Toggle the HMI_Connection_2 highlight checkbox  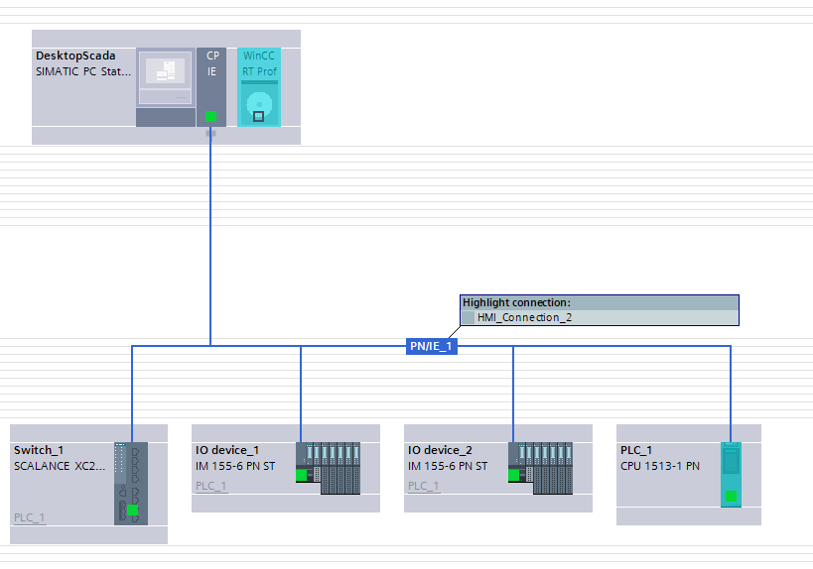point(469,317)
